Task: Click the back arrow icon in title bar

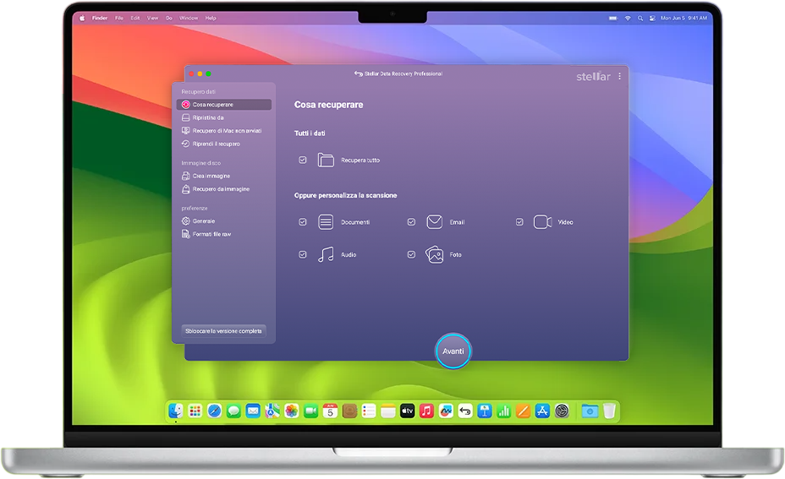Action: pos(359,73)
